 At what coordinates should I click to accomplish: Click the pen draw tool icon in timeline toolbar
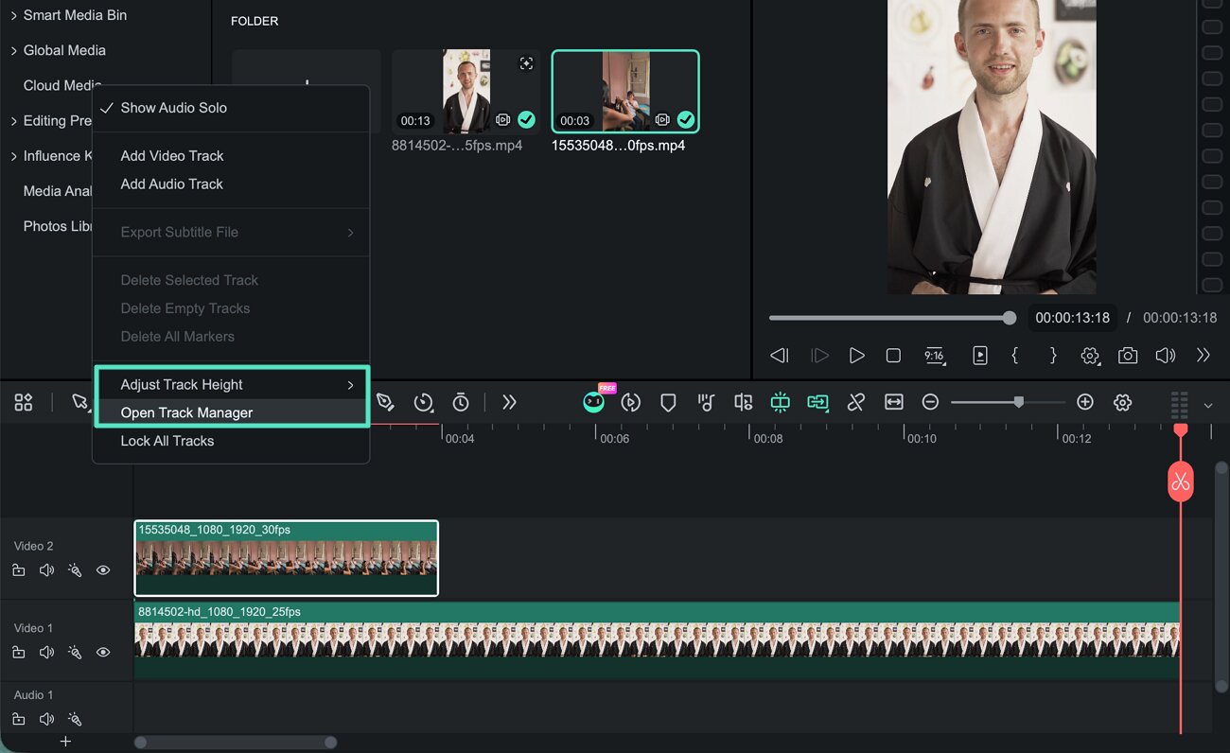point(385,403)
